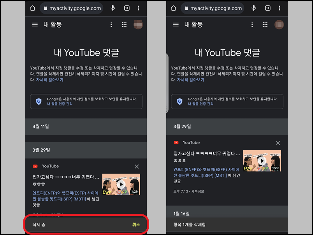The width and height of the screenshot is (313, 235).
Task: Open the Google apps grid in right screenshot
Action: [x=265, y=25]
